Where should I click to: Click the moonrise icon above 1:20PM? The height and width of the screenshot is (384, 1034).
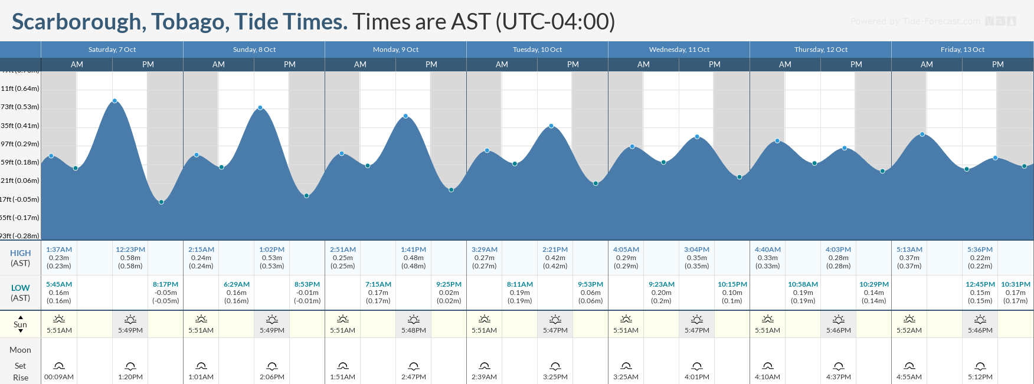click(x=130, y=366)
